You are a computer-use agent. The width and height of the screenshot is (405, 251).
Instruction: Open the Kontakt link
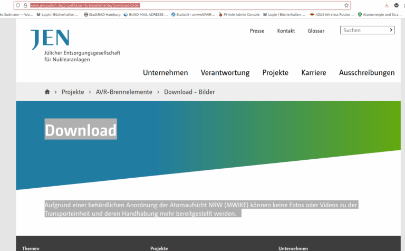click(x=286, y=31)
